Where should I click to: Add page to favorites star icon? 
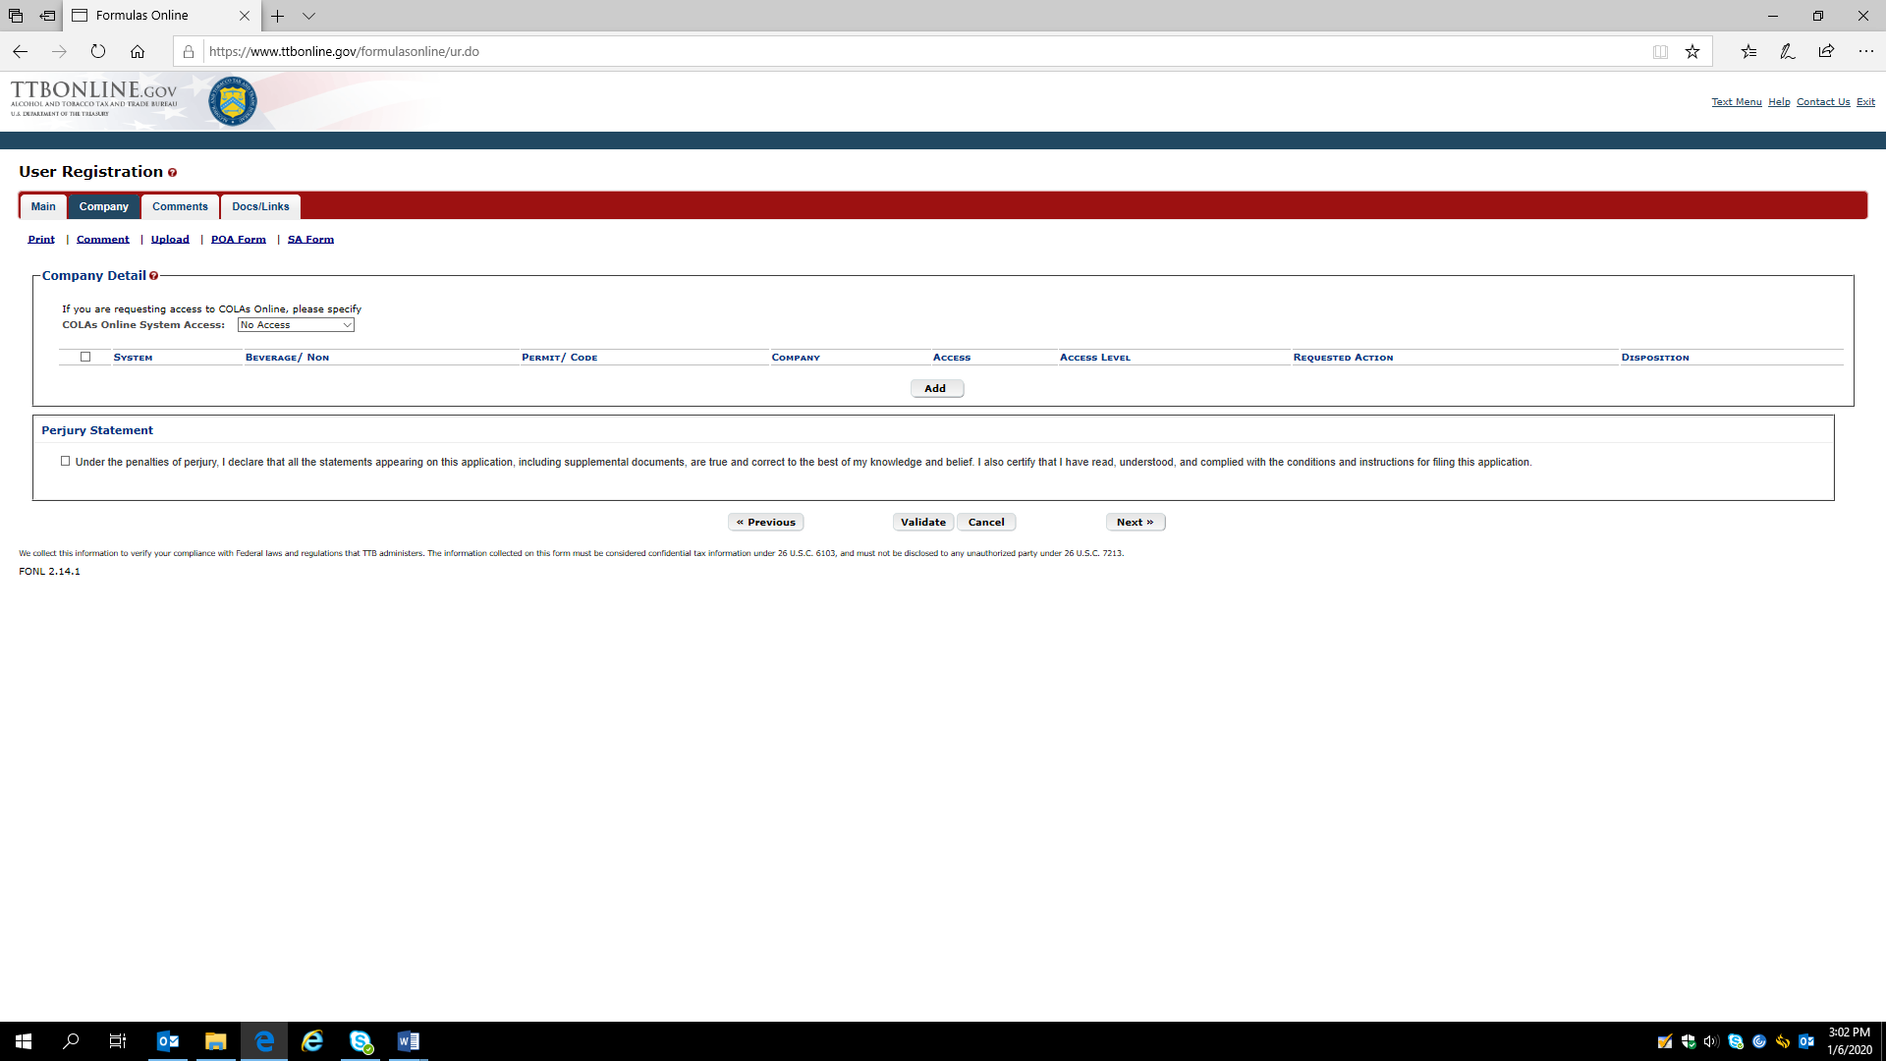pyautogui.click(x=1692, y=51)
